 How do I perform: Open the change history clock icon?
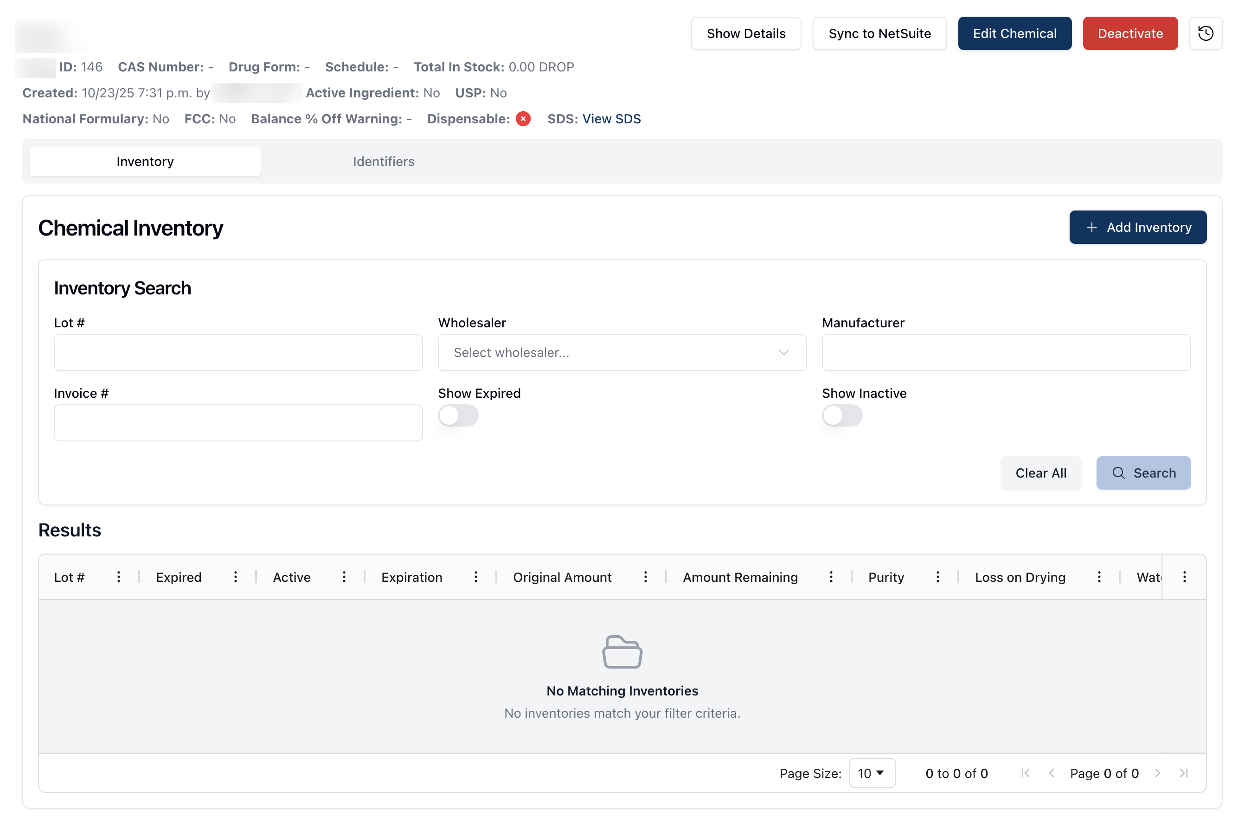click(1205, 33)
